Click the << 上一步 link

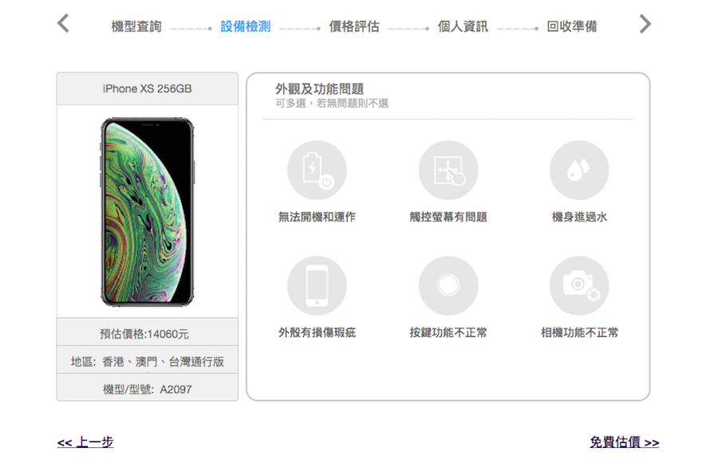85,441
